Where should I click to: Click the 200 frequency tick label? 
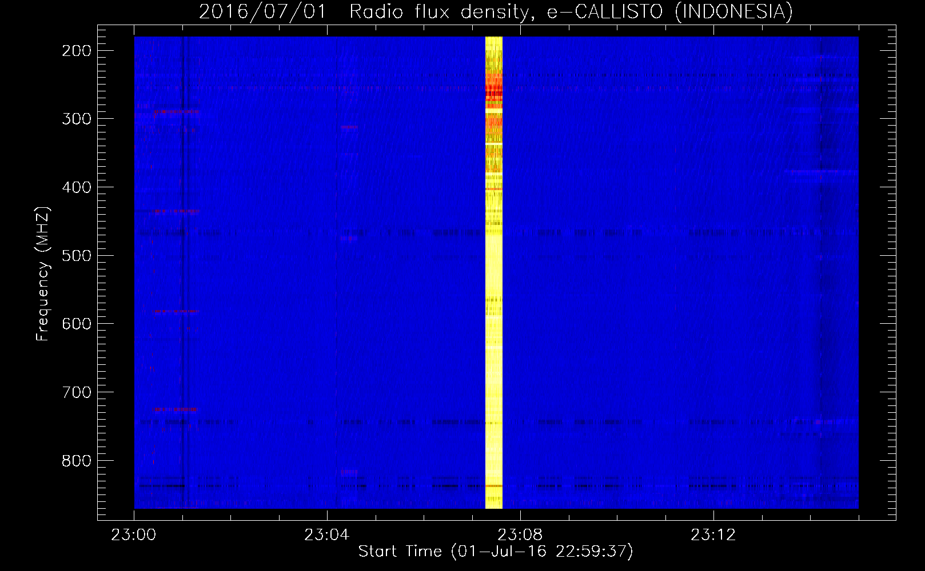click(x=77, y=51)
